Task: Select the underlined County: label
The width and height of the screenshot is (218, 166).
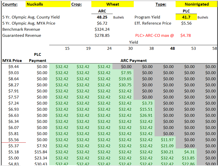Action: (x=10, y=4)
